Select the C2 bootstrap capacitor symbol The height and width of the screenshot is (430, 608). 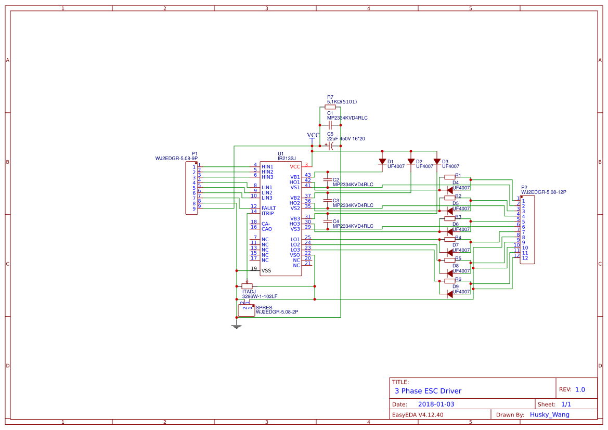pos(327,179)
